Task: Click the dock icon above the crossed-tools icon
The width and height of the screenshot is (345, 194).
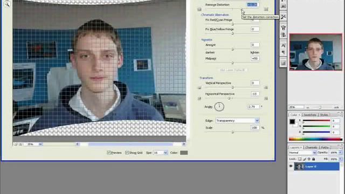Action: pos(283,6)
